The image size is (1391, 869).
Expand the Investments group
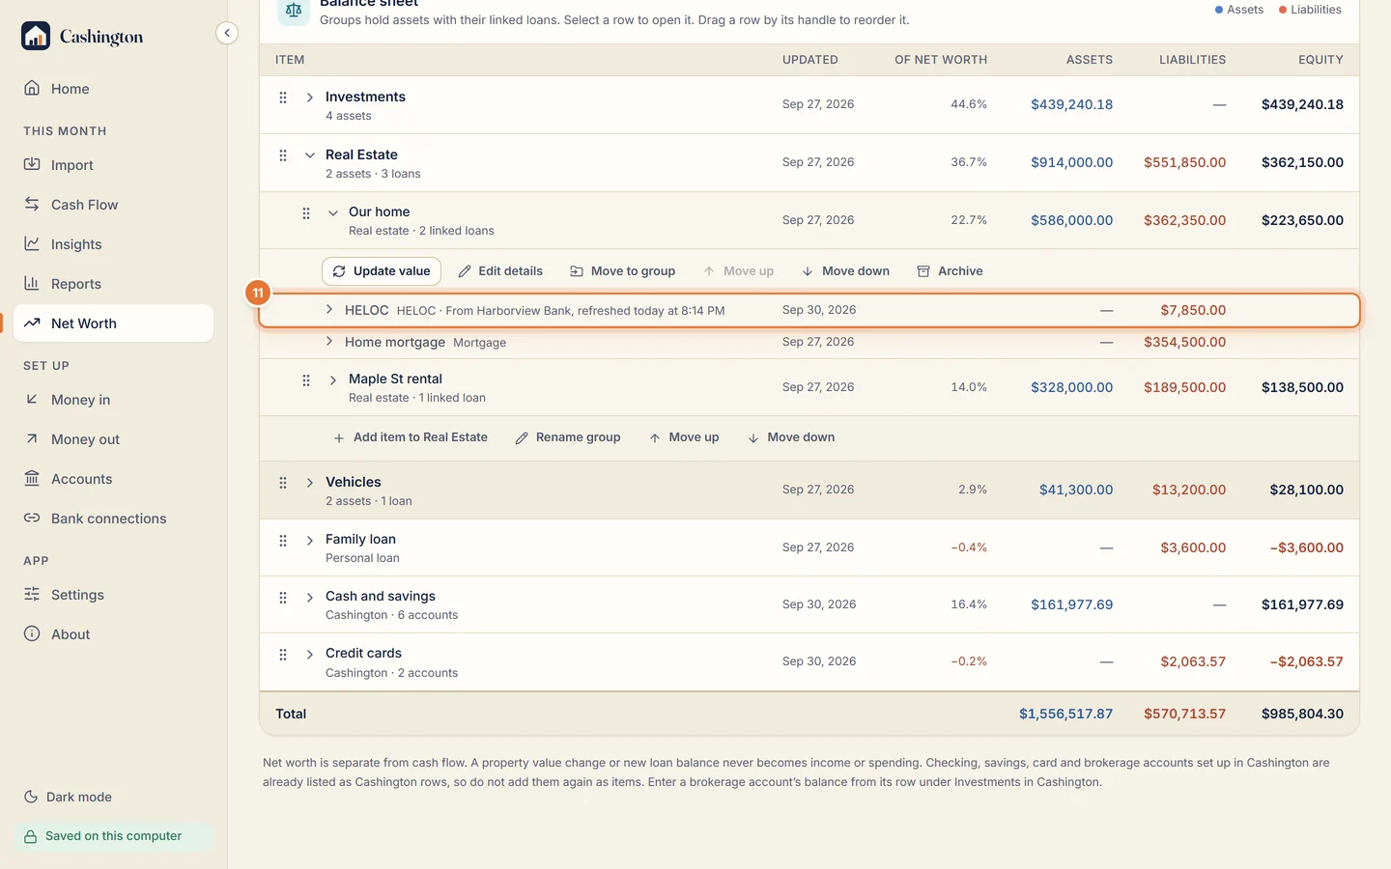(x=310, y=98)
